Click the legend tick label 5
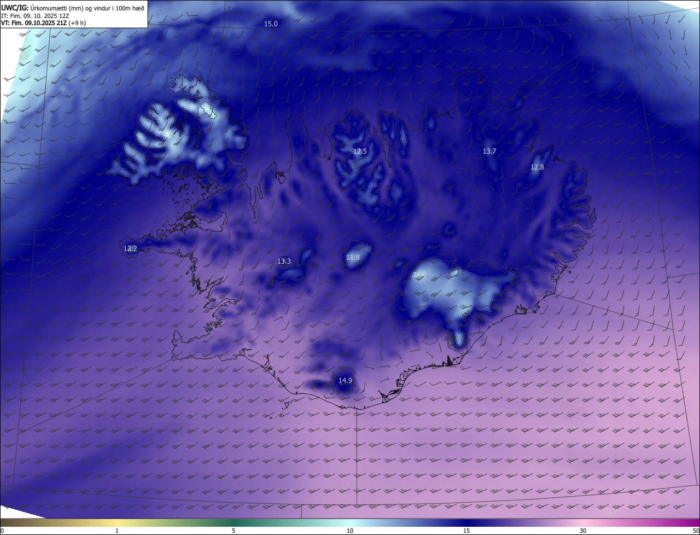 click(x=234, y=531)
